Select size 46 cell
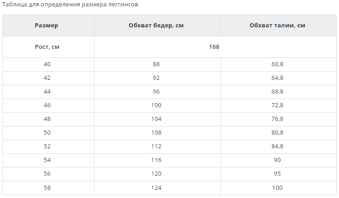The width and height of the screenshot is (339, 198). pos(47,105)
